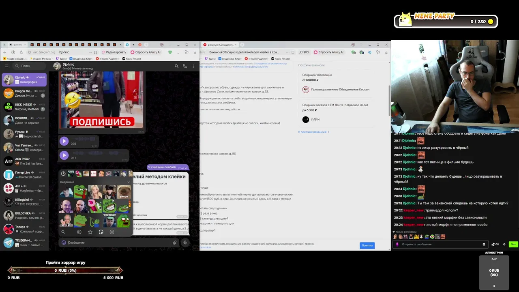
Task: Search stickers with panel magnifier icon
Action: (63, 232)
